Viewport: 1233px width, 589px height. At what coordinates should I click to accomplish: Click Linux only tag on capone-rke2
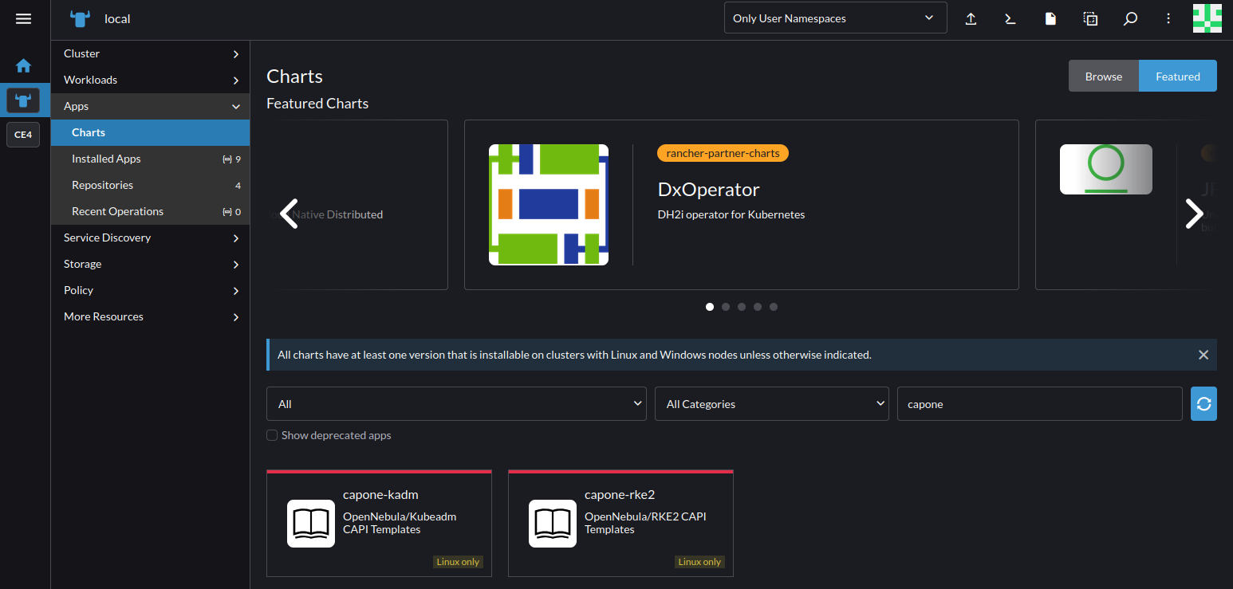[699, 562]
